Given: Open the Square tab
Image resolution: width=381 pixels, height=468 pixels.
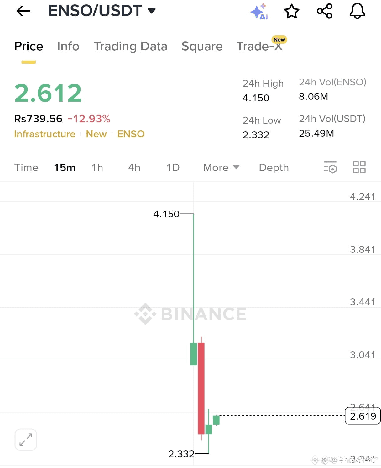Looking at the screenshot, I should pos(202,46).
